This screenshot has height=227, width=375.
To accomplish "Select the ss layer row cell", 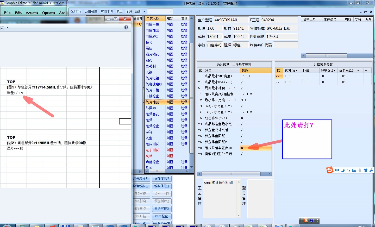I will (x=279, y=82).
